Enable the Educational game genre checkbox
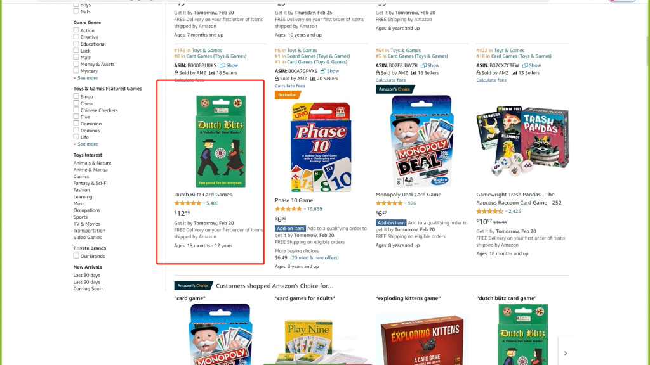The width and height of the screenshot is (650, 365). coord(76,44)
